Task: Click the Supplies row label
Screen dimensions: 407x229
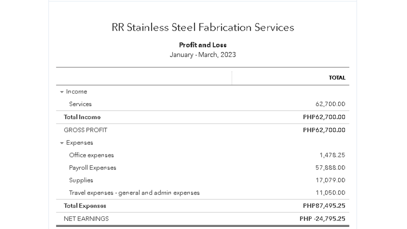Action: 81,180
